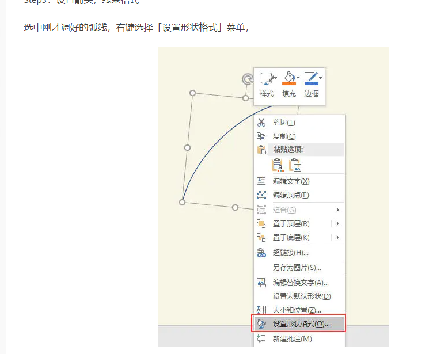Click the left-middle resize handle of arc

click(187, 148)
